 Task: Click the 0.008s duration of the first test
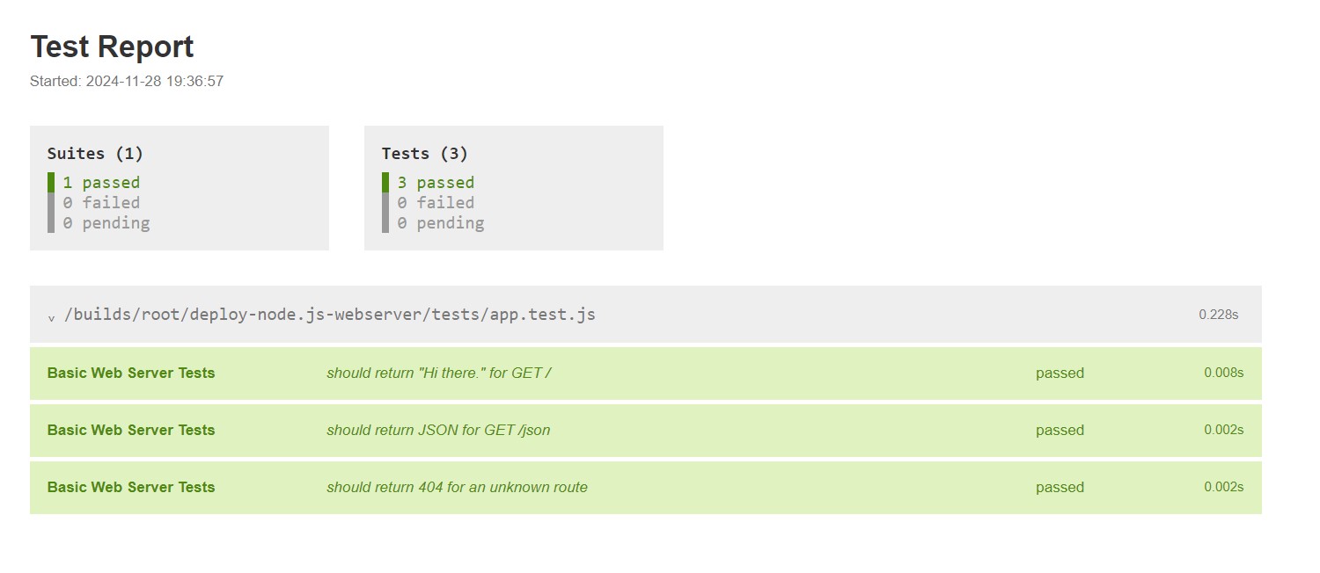(1223, 373)
